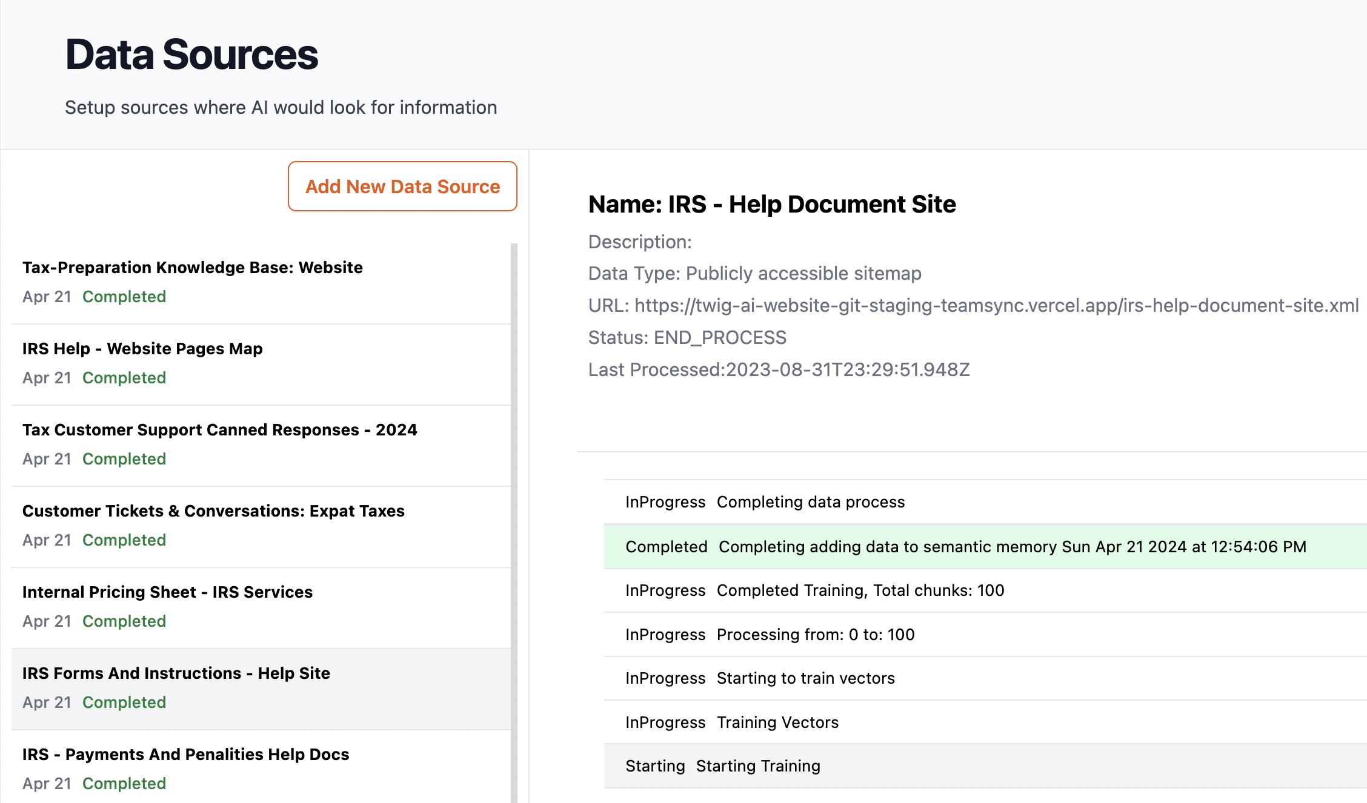The height and width of the screenshot is (803, 1367).
Task: Select the Completed Training, Total chunks: 100 row
Action: point(985,590)
